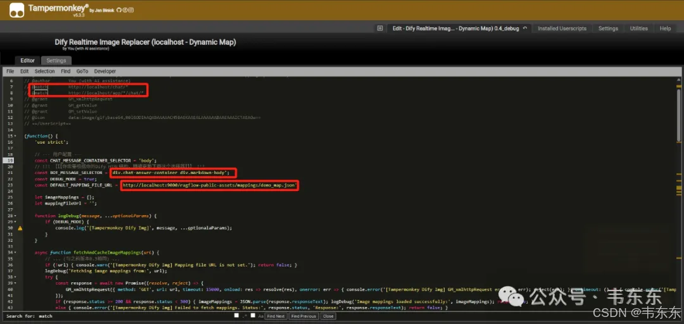This screenshot has width=684, height=324.
Task: Click the first @match on line 7
Action: 40,87
